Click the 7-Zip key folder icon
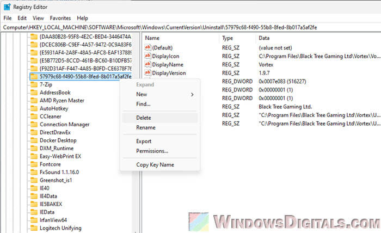 click(x=34, y=84)
